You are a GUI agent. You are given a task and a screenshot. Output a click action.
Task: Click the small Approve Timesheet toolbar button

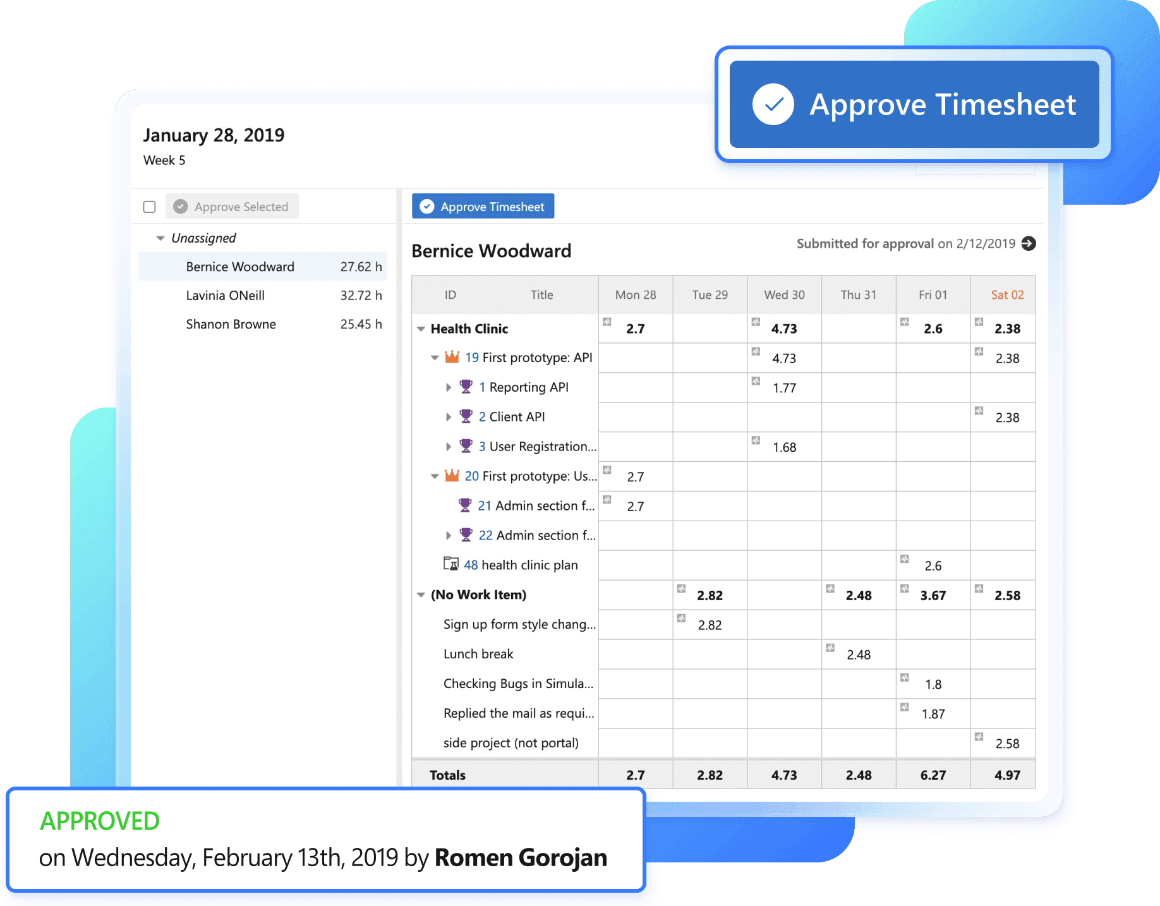483,207
